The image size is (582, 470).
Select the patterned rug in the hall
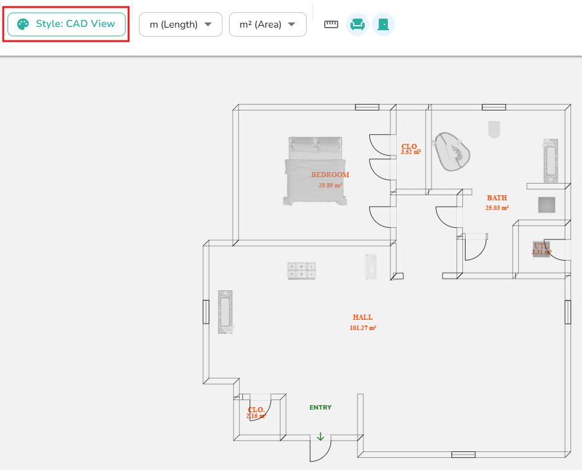tap(302, 270)
